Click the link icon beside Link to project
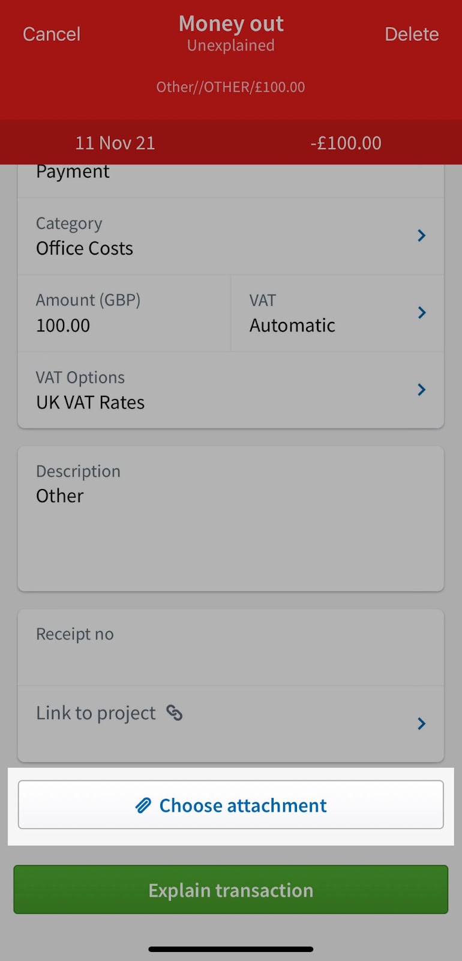Viewport: 462px width, 961px height. coord(175,713)
